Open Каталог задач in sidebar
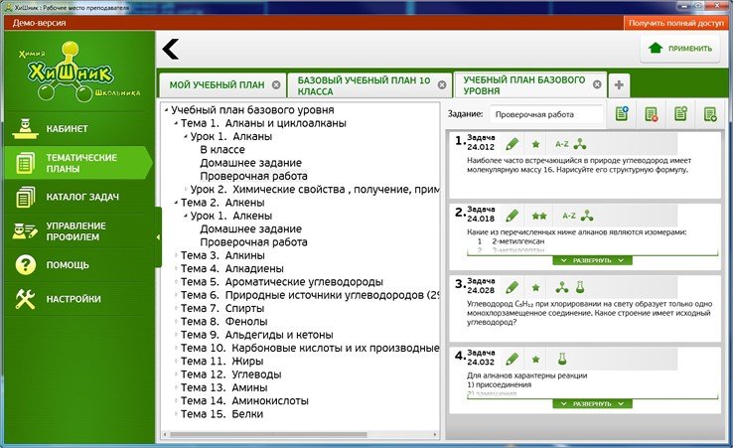The image size is (733, 448). coord(78,197)
